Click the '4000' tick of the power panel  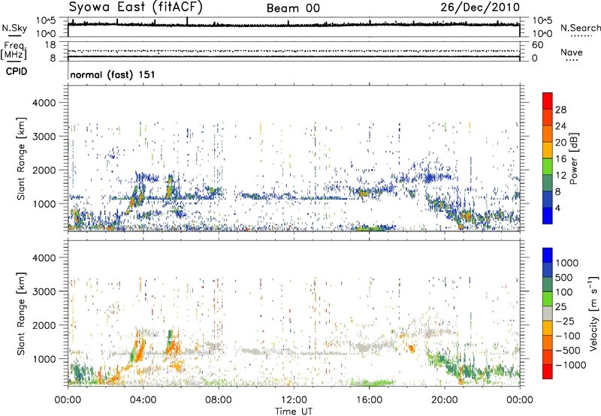pos(44,103)
